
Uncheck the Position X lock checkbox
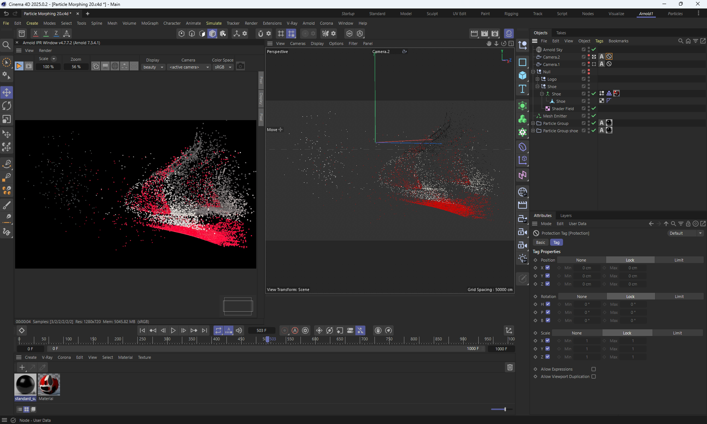point(548,268)
